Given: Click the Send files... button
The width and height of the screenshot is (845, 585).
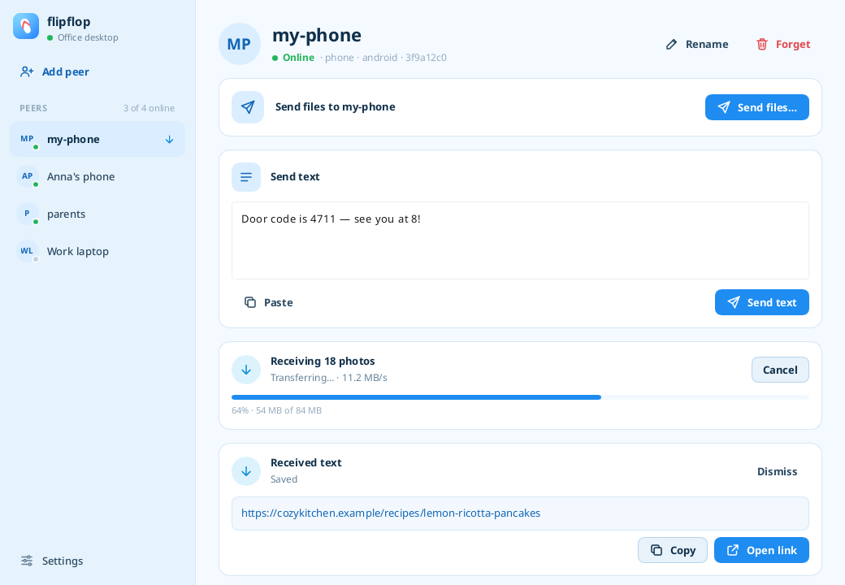Looking at the screenshot, I should pyautogui.click(x=757, y=107).
